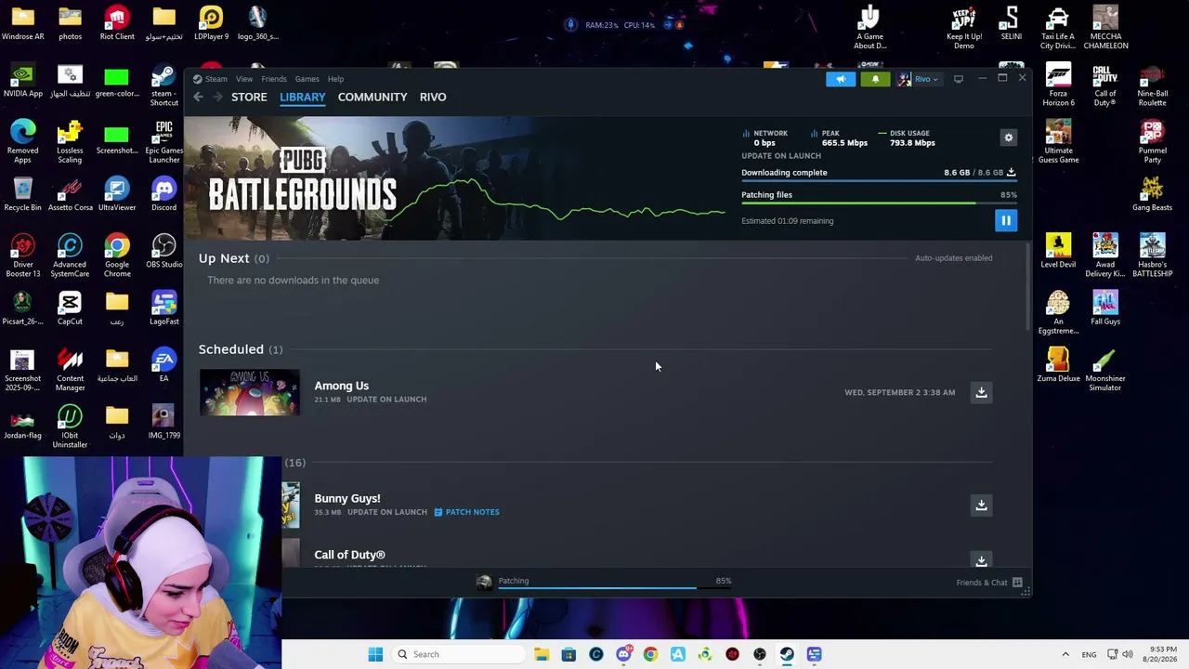
Task: Open the Friends menu
Action: click(274, 79)
